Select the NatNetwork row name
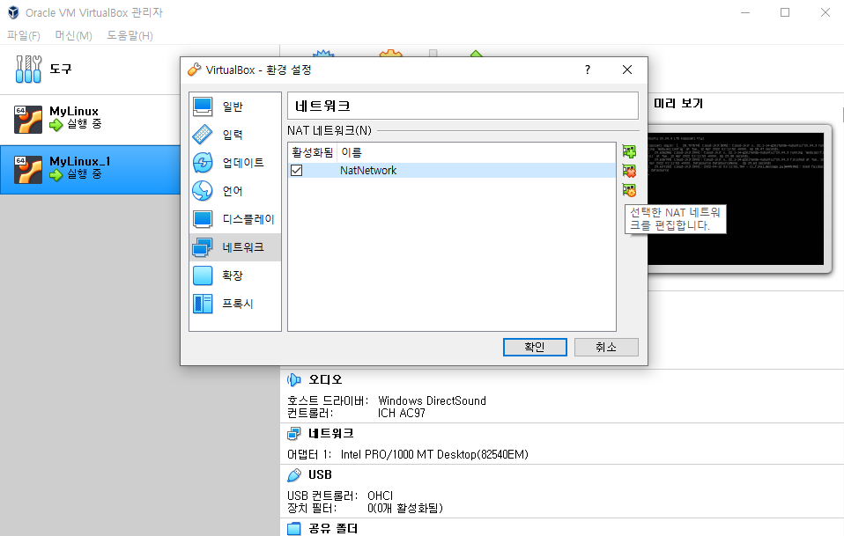844x536 pixels. click(368, 171)
